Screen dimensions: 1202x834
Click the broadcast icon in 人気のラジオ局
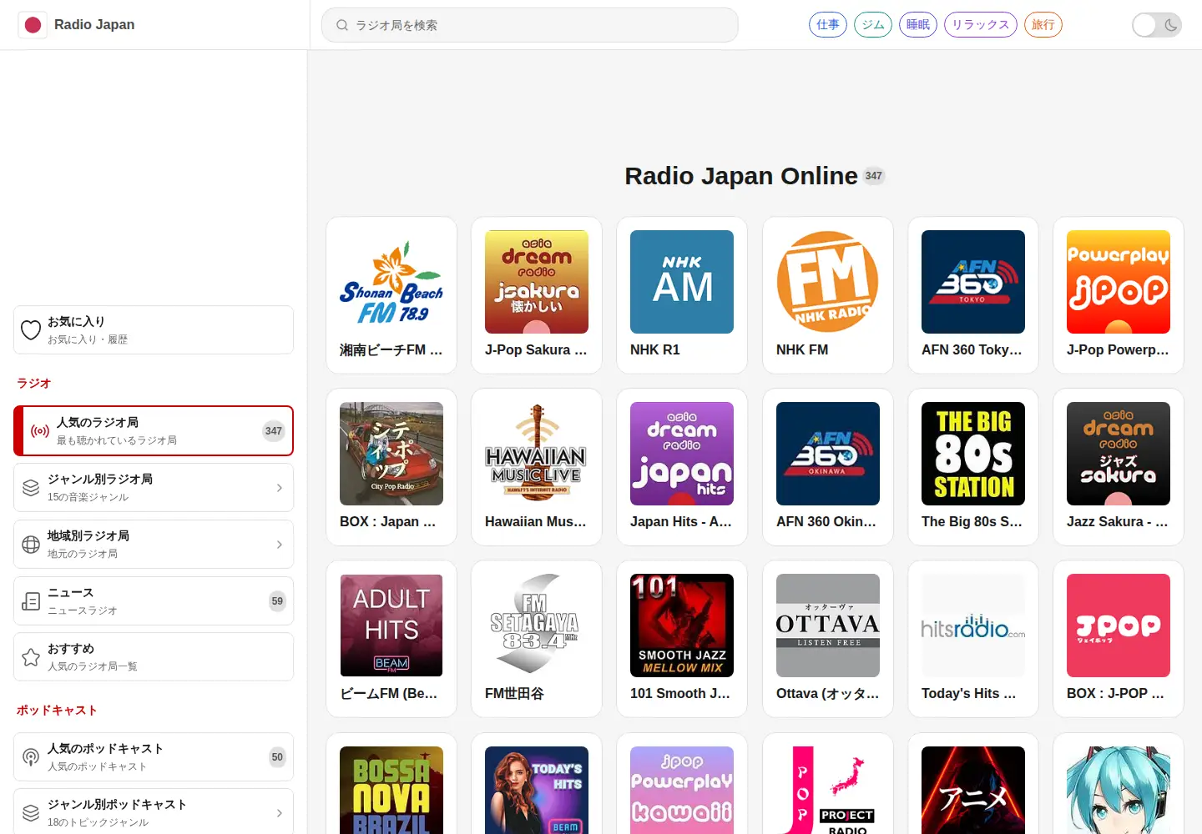click(x=40, y=431)
